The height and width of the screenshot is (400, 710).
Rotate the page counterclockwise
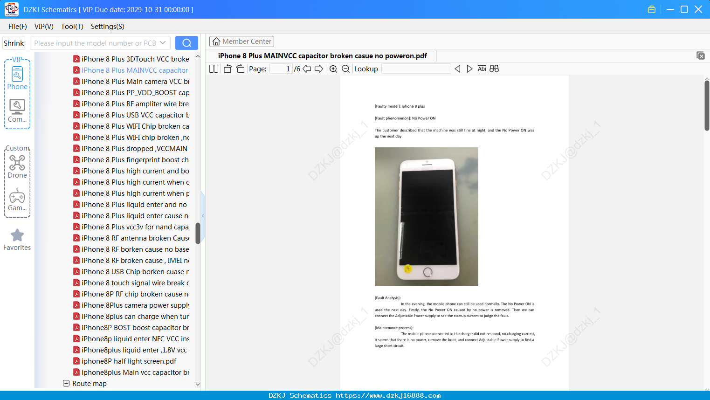click(227, 69)
